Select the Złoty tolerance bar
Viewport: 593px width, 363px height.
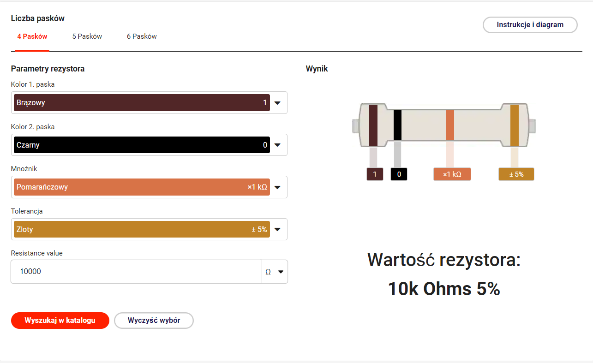click(142, 229)
